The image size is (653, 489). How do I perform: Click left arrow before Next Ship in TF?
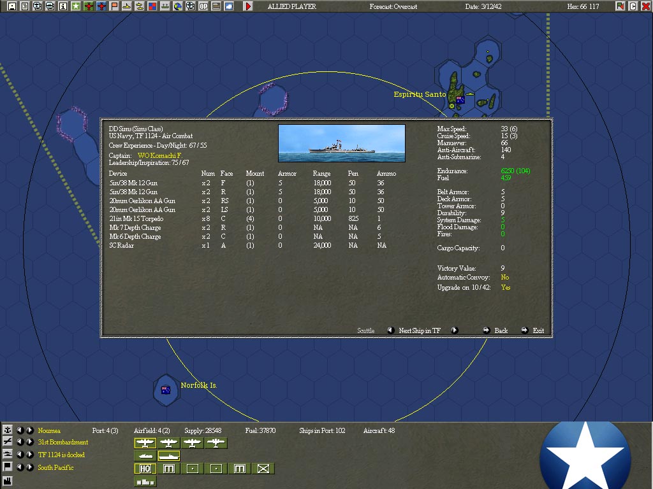click(x=390, y=330)
